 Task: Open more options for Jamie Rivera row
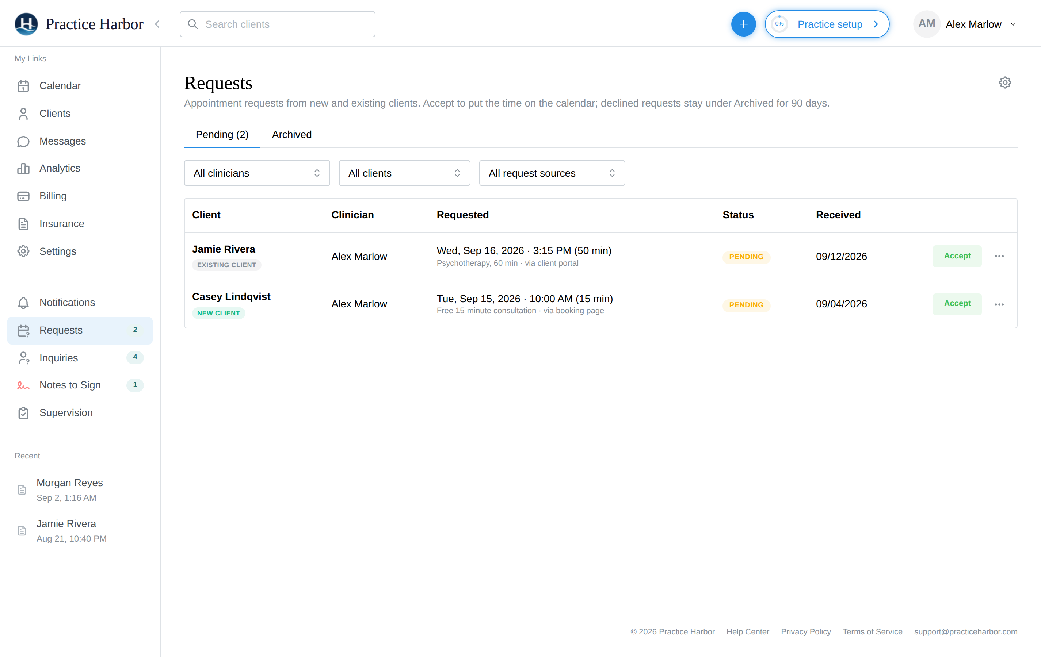coord(999,257)
